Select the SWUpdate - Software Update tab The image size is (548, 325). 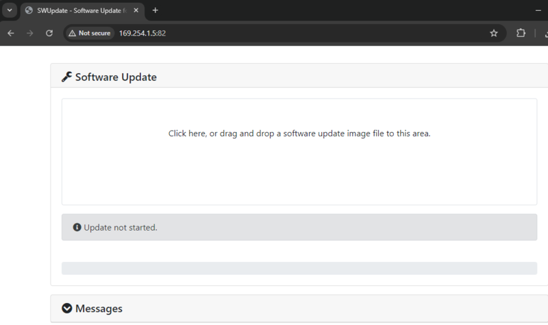[82, 10]
